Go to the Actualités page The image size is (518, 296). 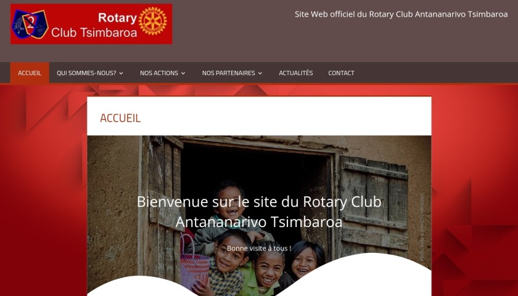[295, 73]
